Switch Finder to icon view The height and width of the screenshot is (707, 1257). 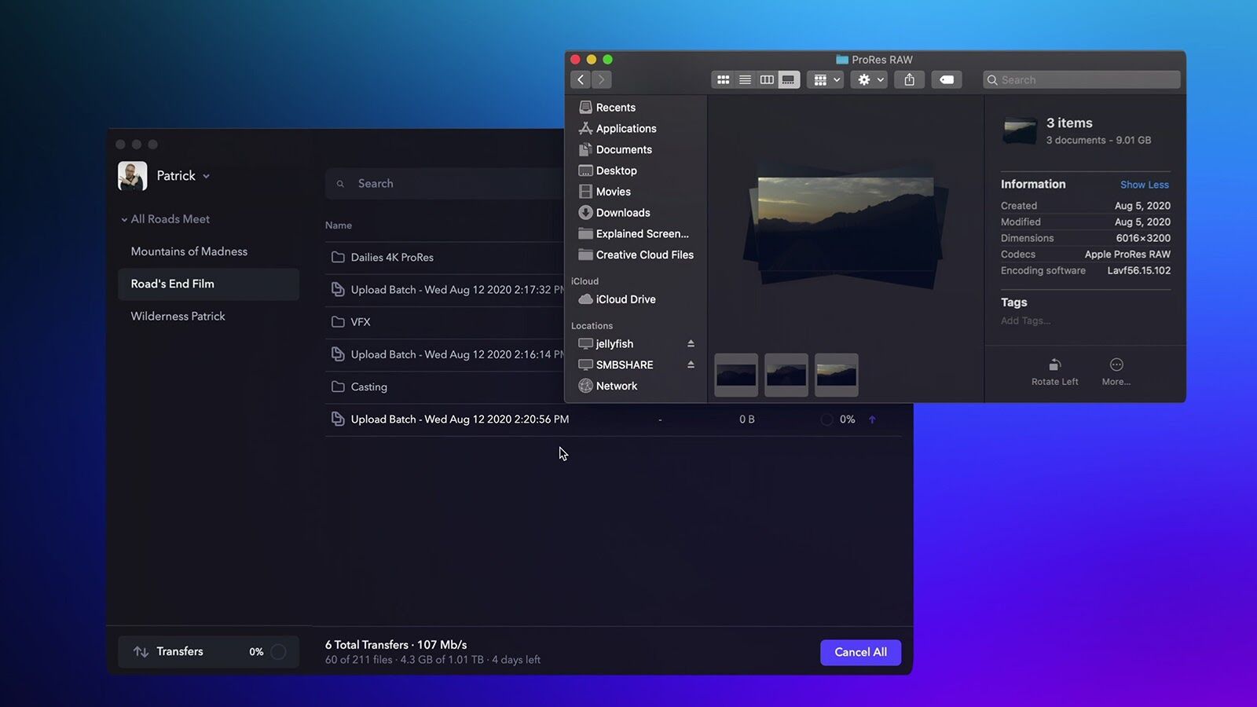(723, 79)
